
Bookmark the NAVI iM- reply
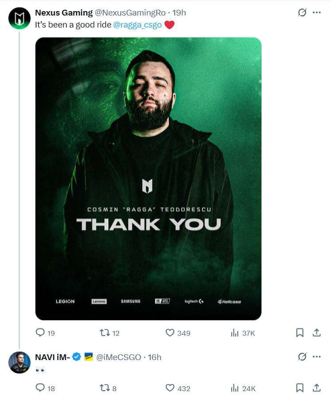pos(300,388)
